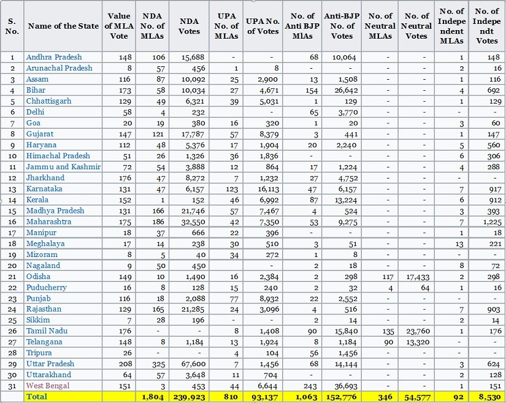506x403 pixels.
Task: Open the Nagaland link
Action: (44, 266)
